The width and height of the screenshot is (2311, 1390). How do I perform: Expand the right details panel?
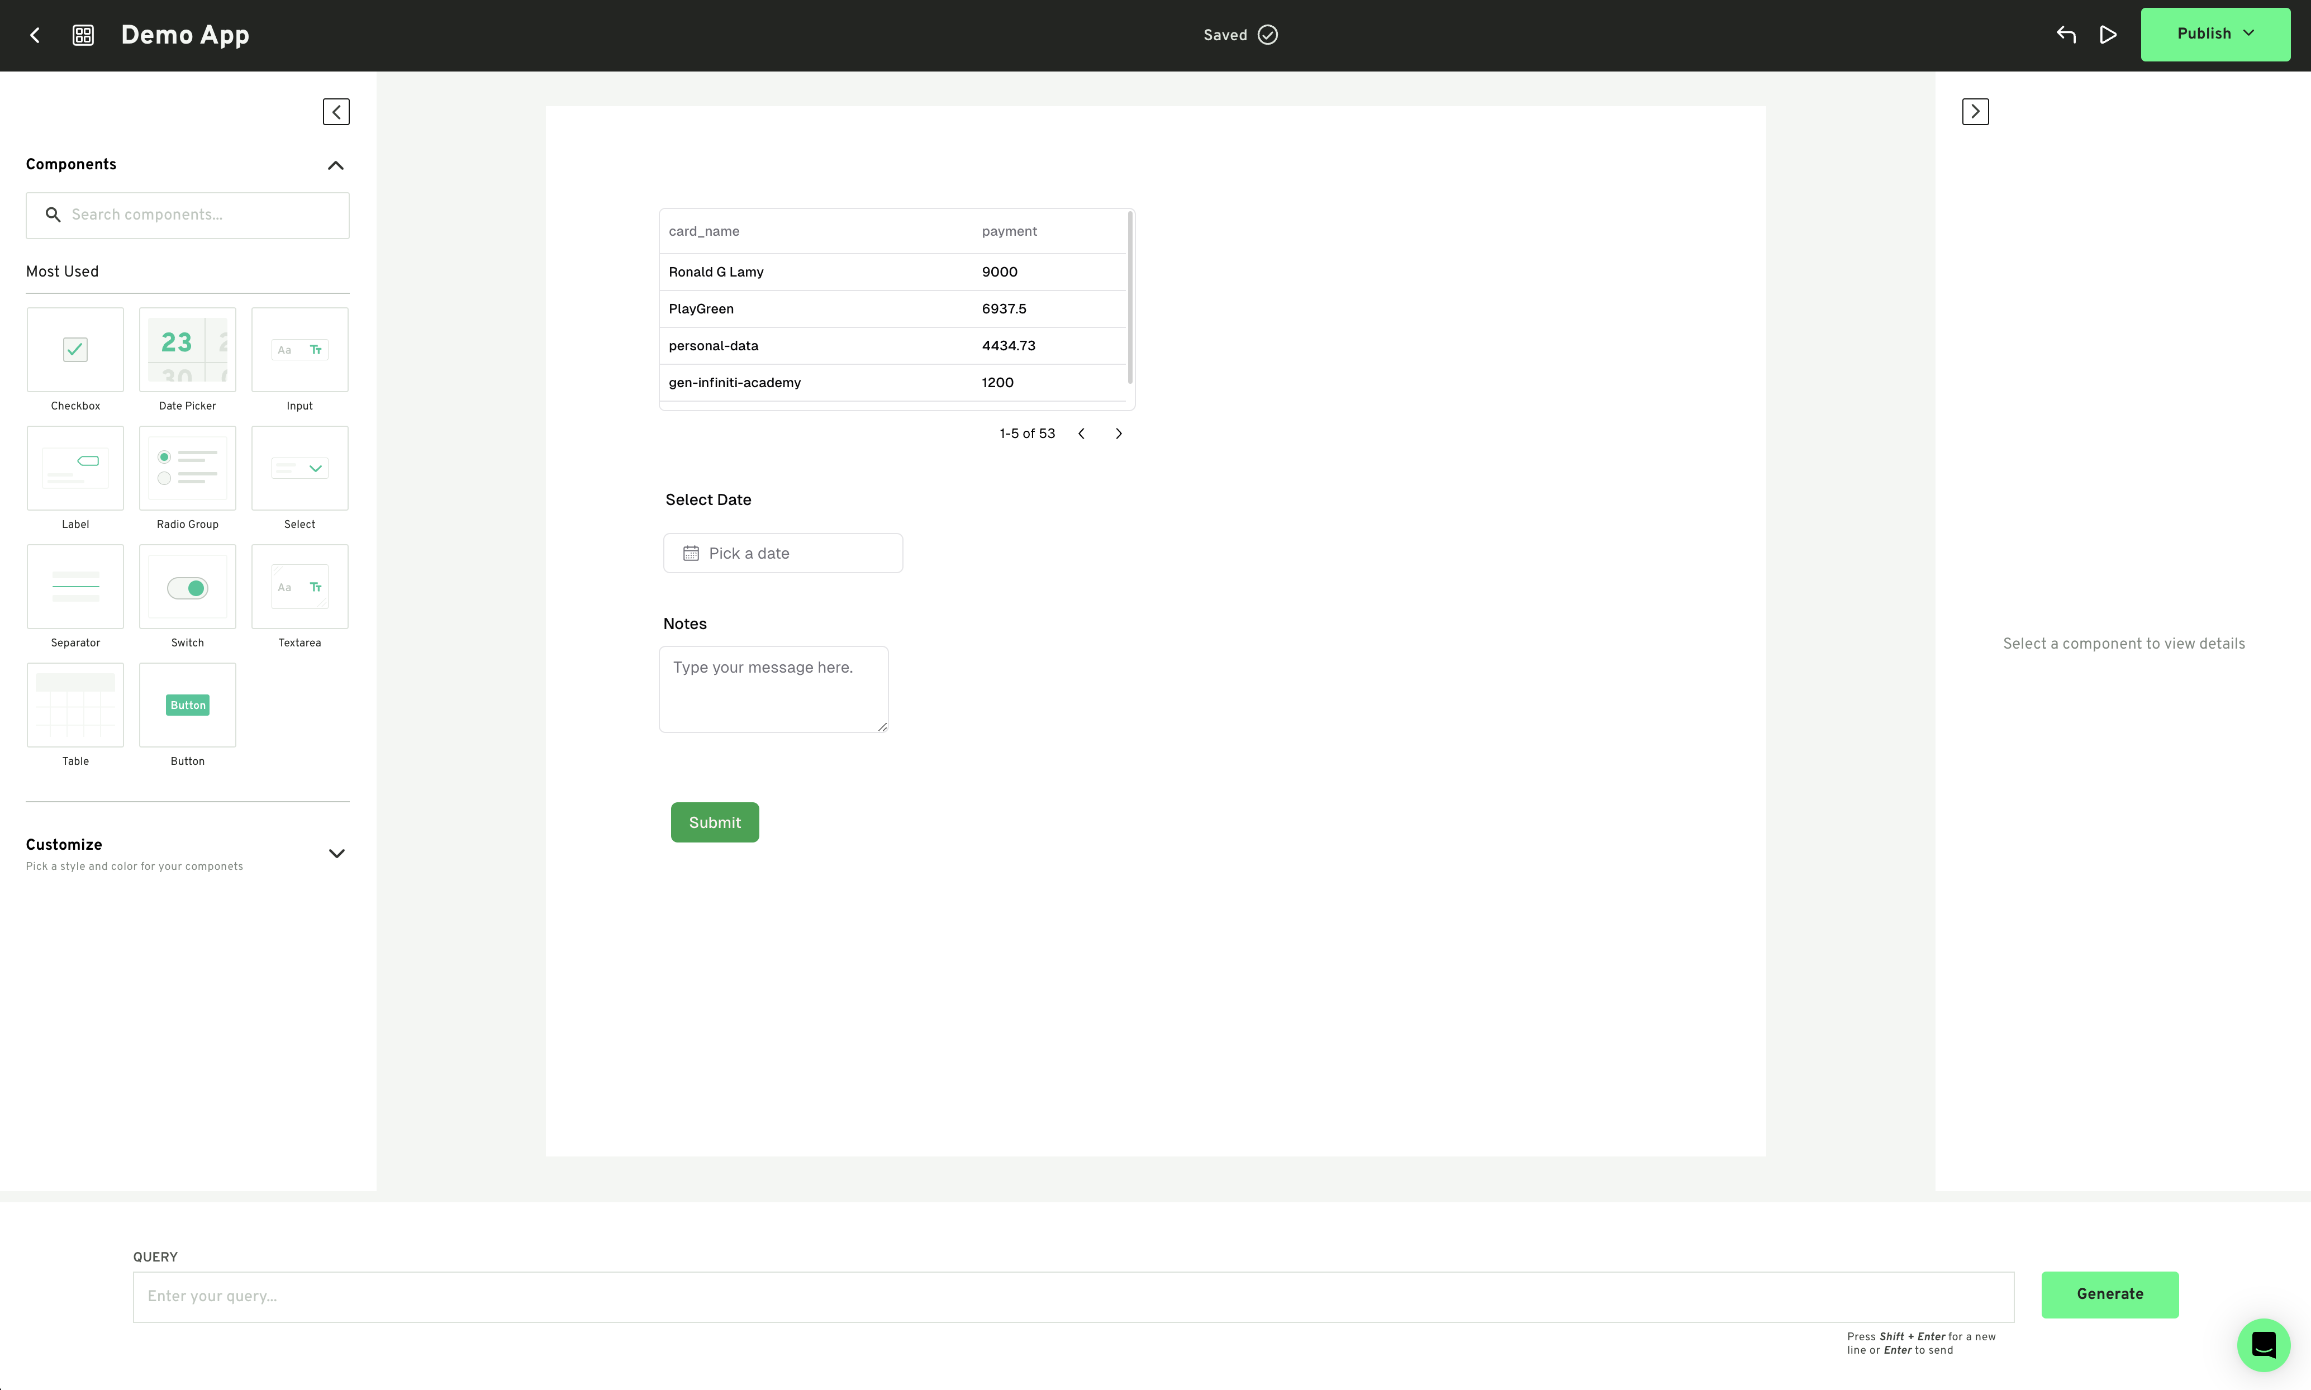(x=1975, y=112)
